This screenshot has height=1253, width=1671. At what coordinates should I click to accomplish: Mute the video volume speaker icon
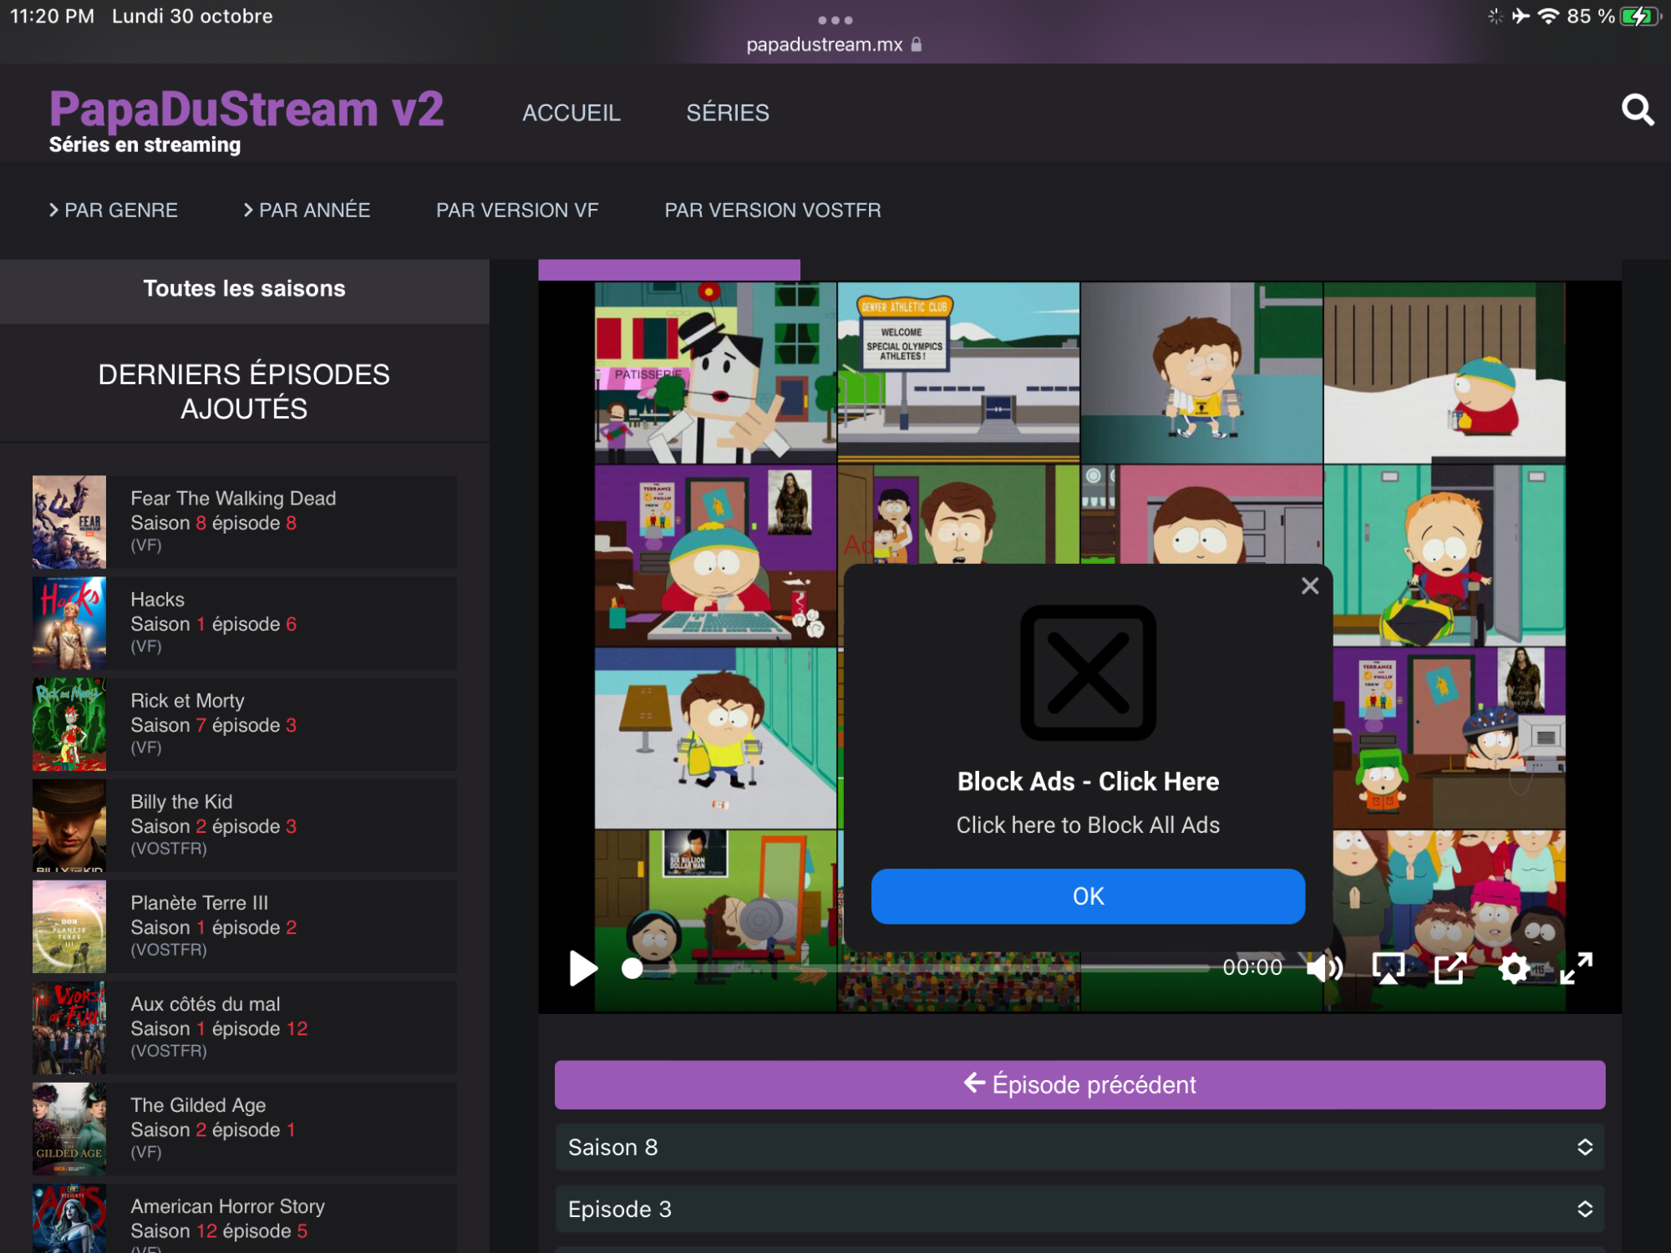[1324, 968]
